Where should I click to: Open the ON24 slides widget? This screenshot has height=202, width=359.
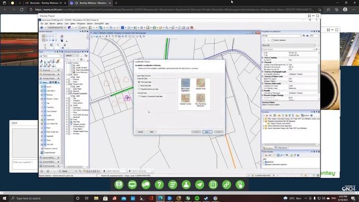point(132,185)
